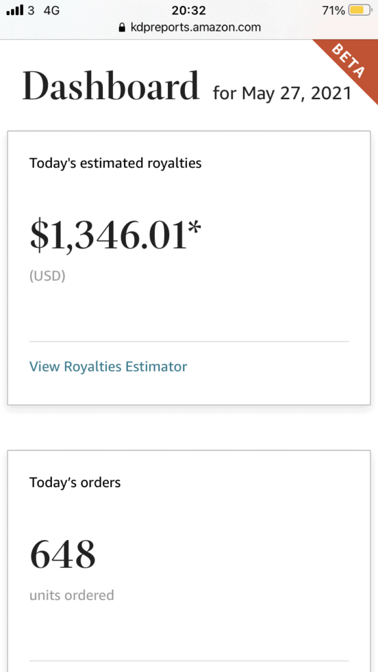Tap the units ordered caption
The image size is (378, 672).
pyautogui.click(x=72, y=595)
